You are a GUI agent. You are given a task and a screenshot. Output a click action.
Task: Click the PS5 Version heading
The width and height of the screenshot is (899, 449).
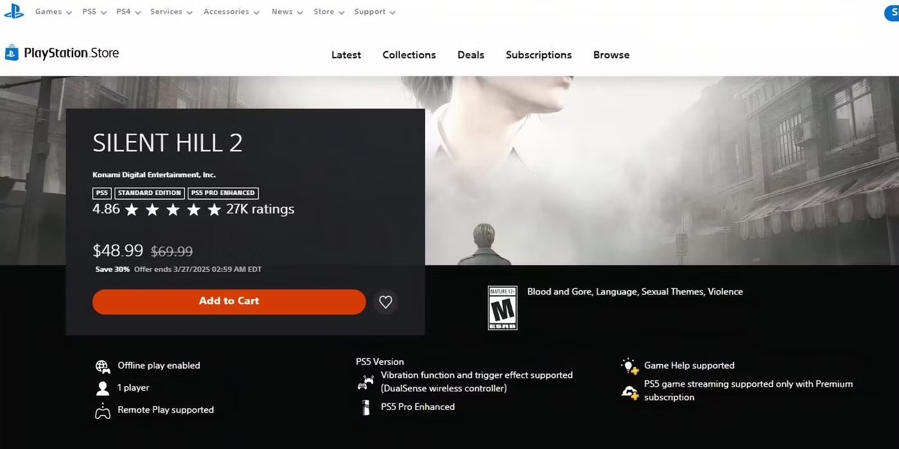point(380,362)
